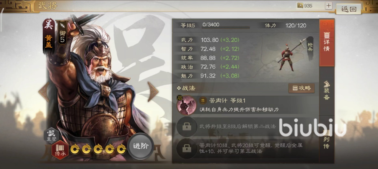
Task: Click the fifth gold dragon star
Action: 121,149
